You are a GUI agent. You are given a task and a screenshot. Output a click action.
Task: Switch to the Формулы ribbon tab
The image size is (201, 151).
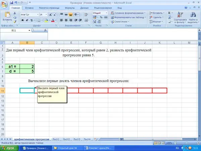[70, 7]
